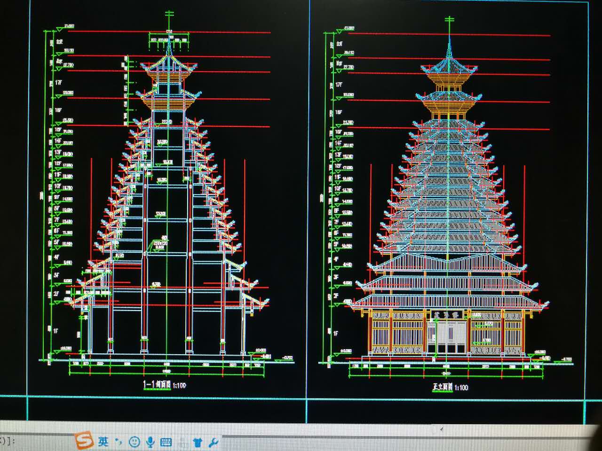Click the vertical cyan divider between drawings
The image size is (602, 451).
(x=309, y=211)
